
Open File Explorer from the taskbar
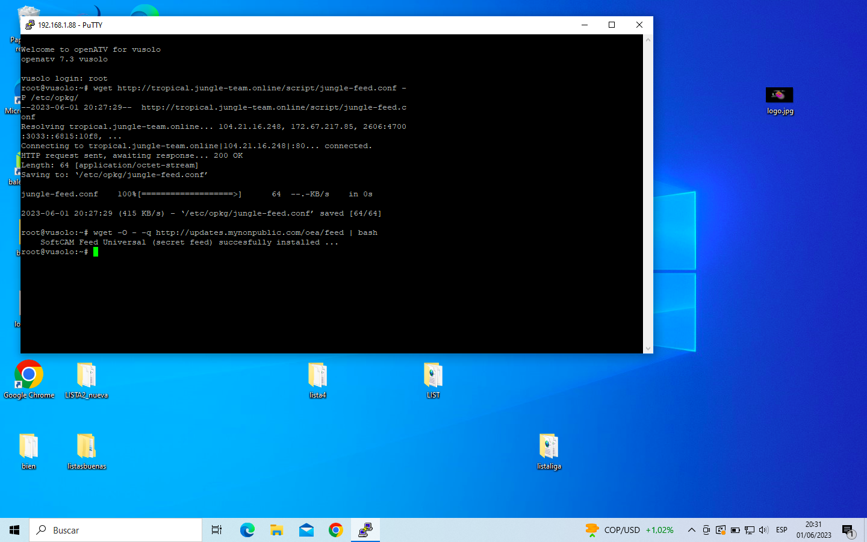pyautogui.click(x=276, y=530)
